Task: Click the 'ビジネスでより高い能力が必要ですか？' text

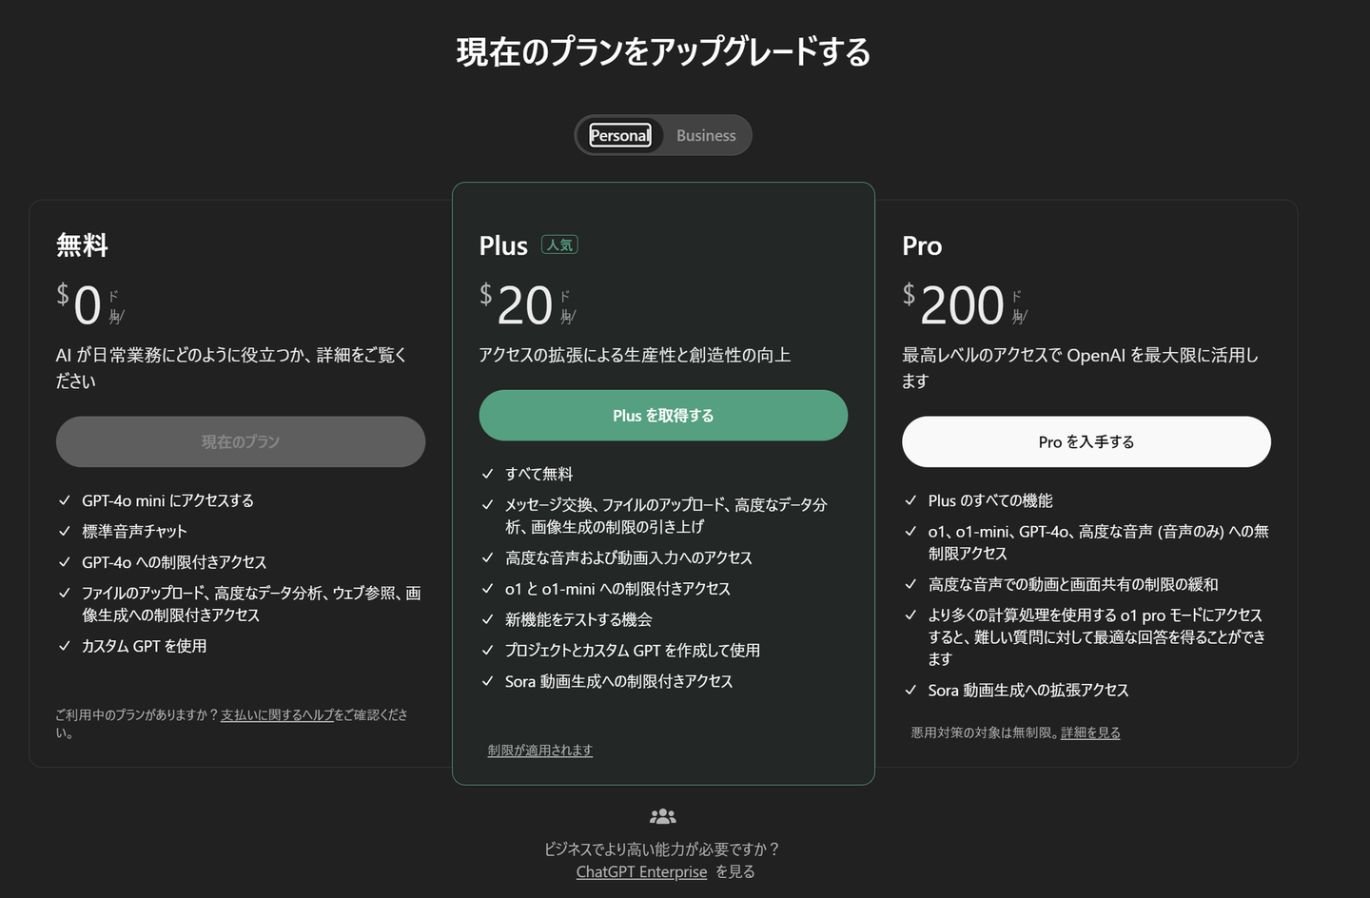Action: point(663,849)
